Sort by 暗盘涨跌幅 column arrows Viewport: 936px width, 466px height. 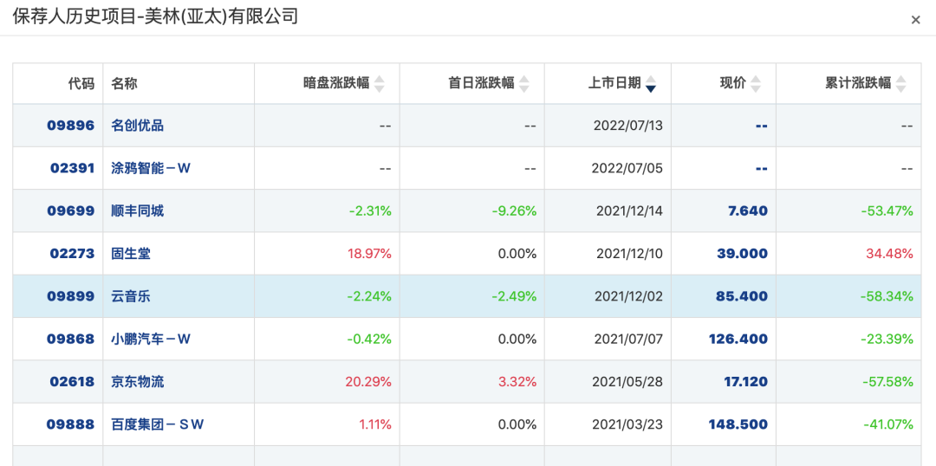click(379, 83)
